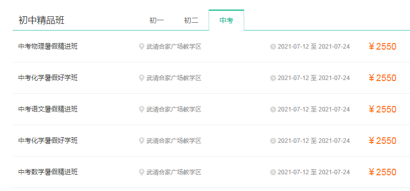
Task: Switch to the 初二 tab
Action: 191,20
